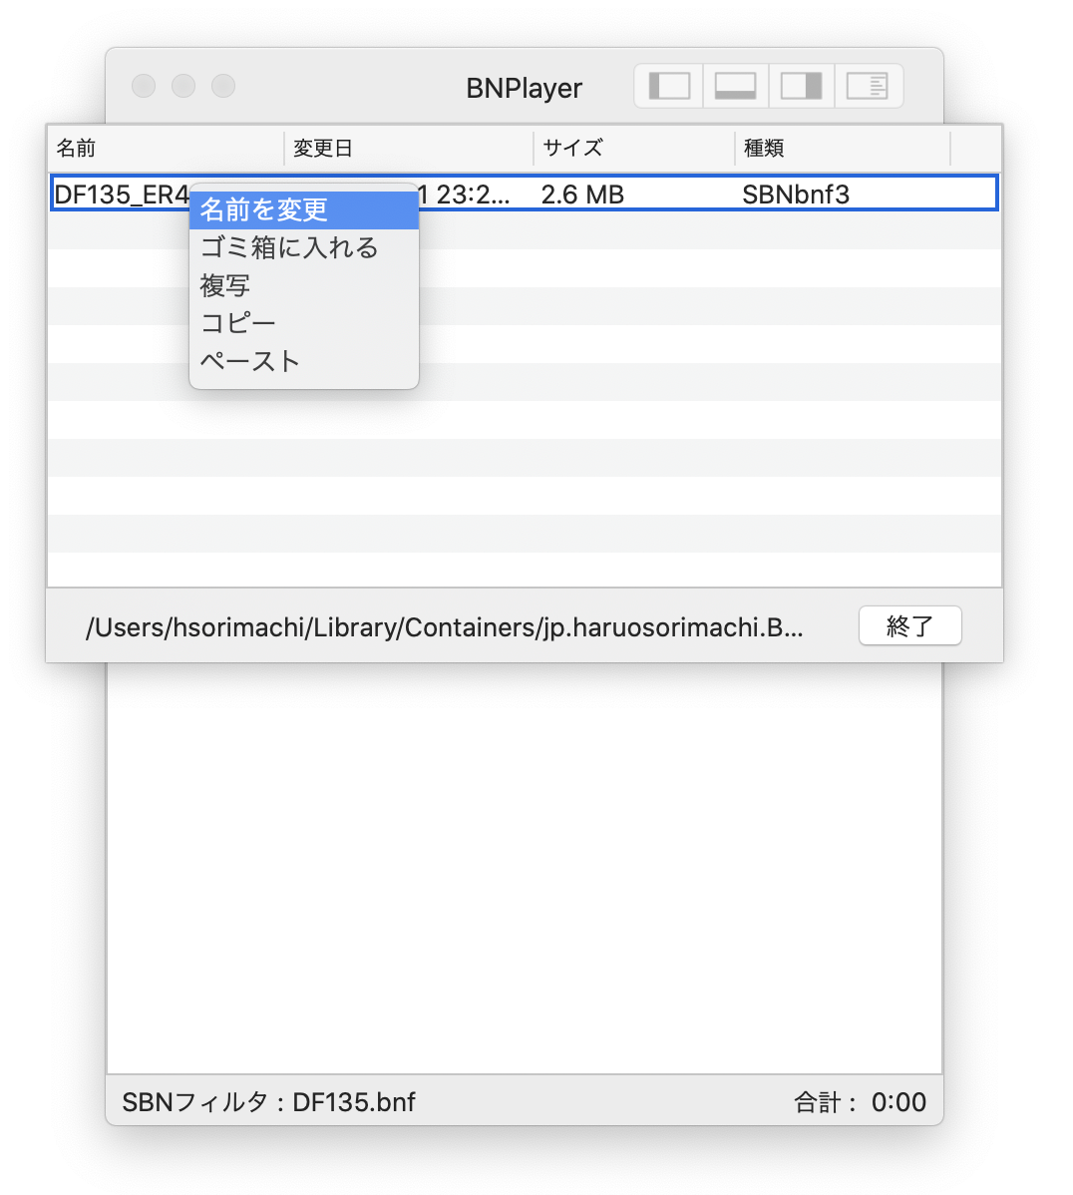This screenshot has width=1073, height=1195.
Task: Select コピー from the context menu
Action: 304,323
